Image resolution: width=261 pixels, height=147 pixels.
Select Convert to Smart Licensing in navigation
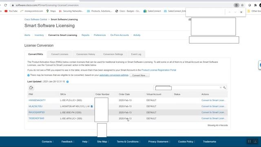(62, 35)
